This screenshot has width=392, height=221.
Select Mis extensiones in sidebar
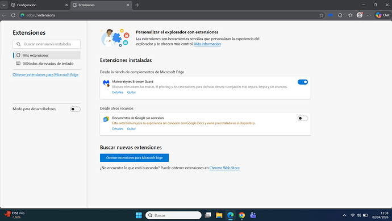tap(47, 55)
